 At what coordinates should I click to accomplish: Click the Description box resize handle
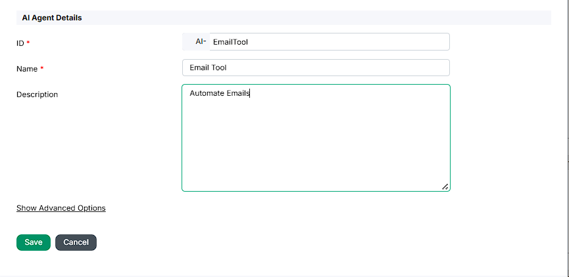tap(445, 187)
